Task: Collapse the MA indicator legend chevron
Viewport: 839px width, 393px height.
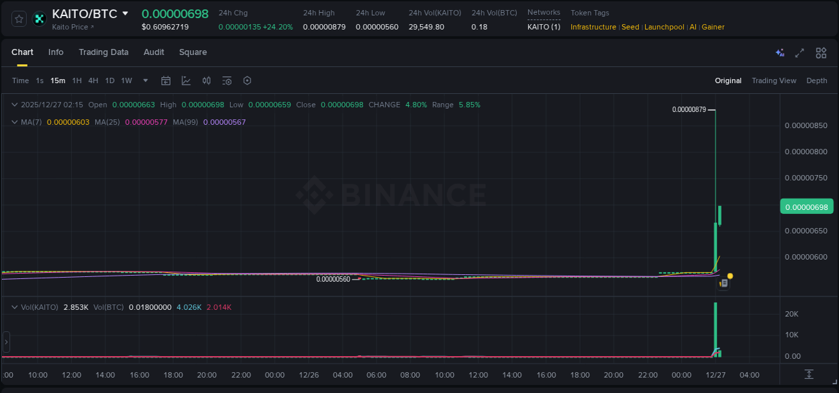Action: point(14,122)
